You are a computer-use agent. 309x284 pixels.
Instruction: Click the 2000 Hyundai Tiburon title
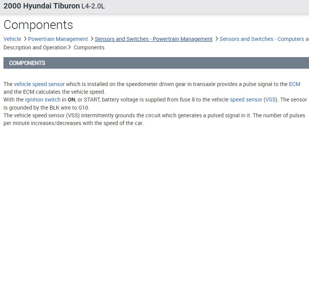pyautogui.click(x=42, y=6)
